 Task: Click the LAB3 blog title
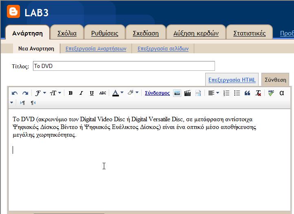point(37,13)
